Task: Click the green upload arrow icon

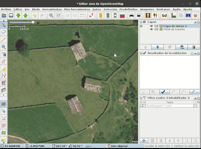Action: coord(25,16)
